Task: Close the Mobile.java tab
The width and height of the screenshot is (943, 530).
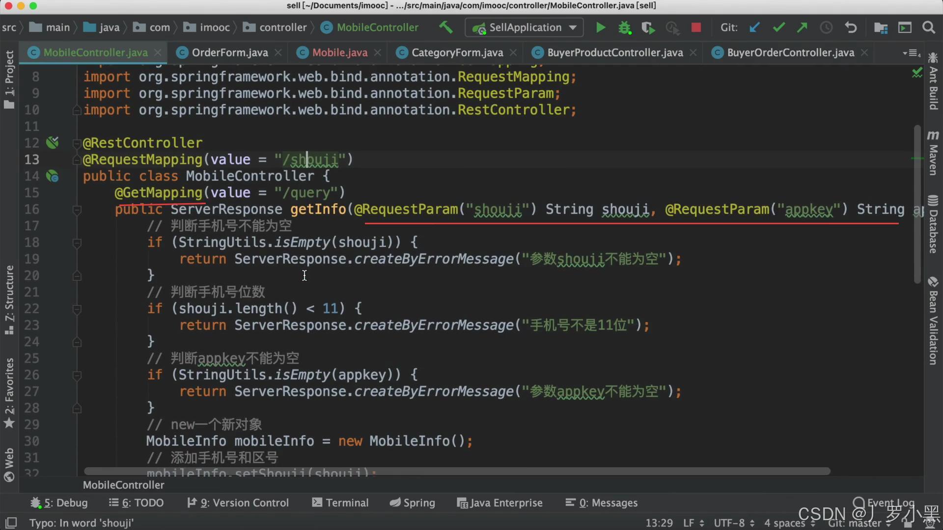Action: point(377,52)
